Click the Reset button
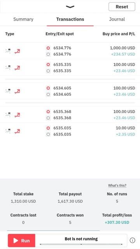Image resolution: width=140 pixels, height=249 pixels. coord(122,7)
